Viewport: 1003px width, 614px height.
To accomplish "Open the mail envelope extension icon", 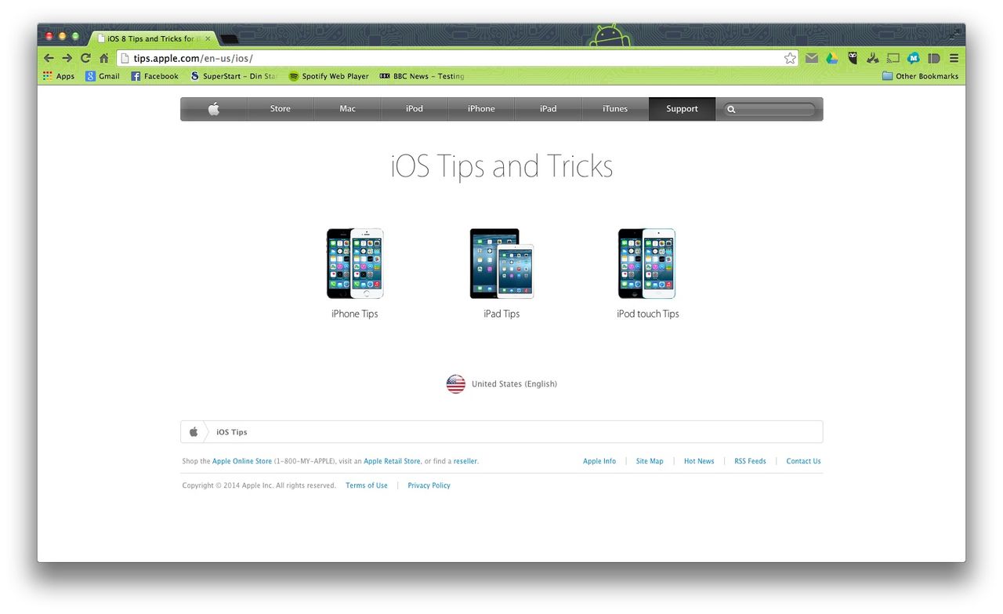I will [x=812, y=58].
